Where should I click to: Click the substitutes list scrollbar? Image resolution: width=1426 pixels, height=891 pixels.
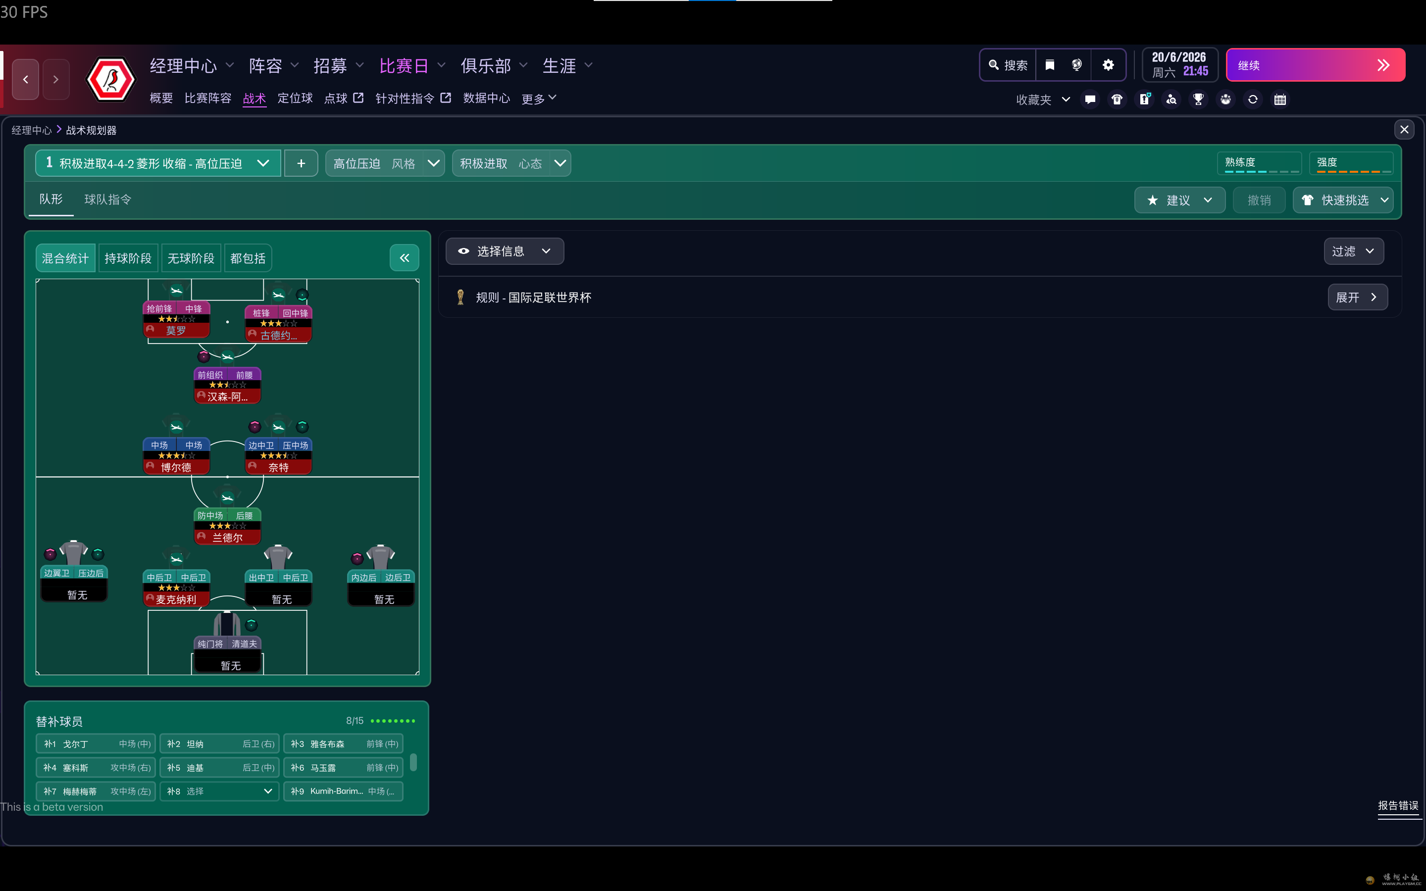click(x=413, y=762)
